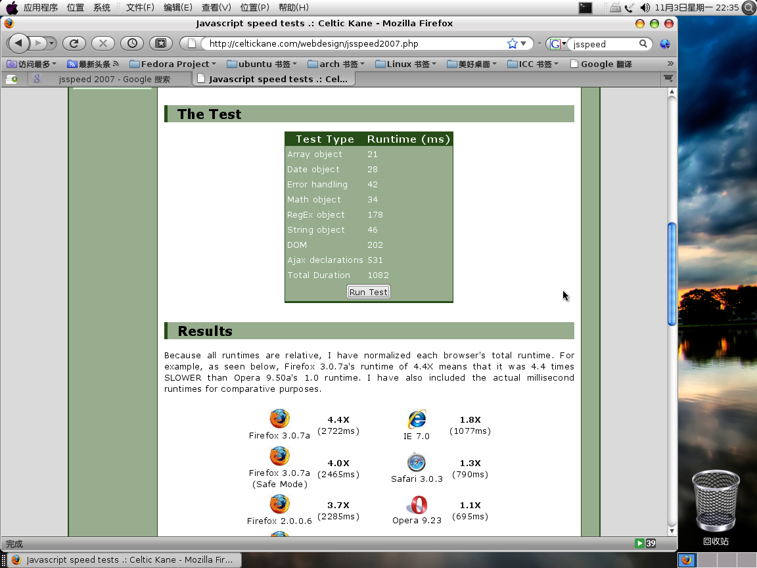The height and width of the screenshot is (568, 757).
Task: Open the 帮助(H) menu
Action: tap(294, 8)
